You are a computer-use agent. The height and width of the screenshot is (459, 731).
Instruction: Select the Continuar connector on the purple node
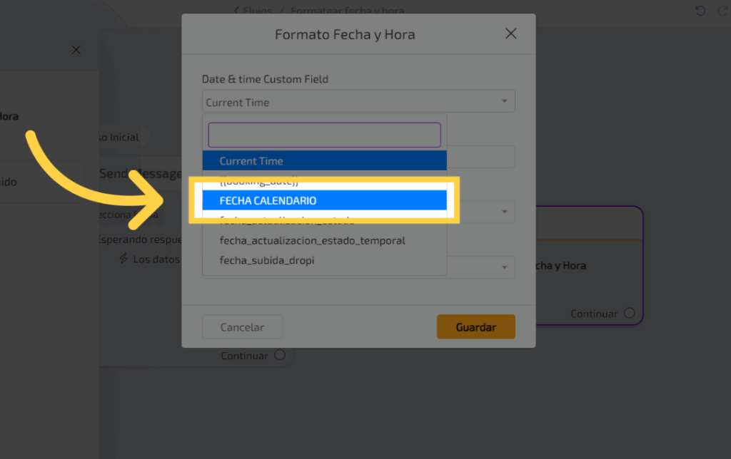(629, 313)
